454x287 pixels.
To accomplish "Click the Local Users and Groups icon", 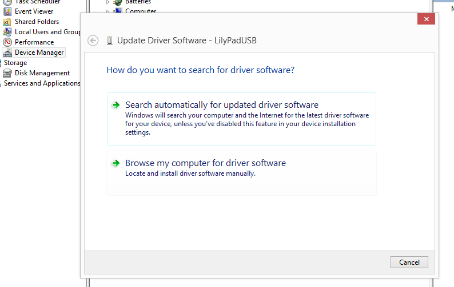I will [x=7, y=32].
